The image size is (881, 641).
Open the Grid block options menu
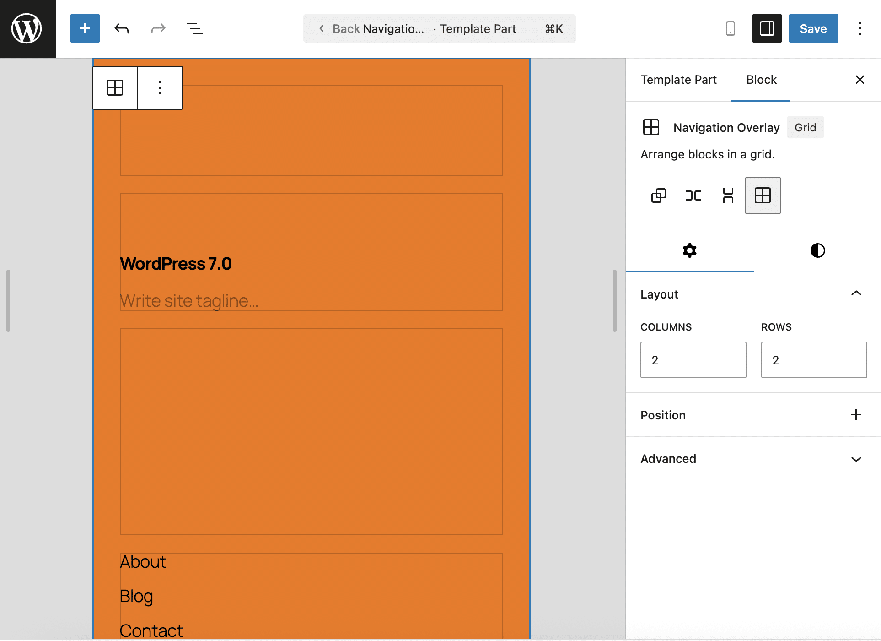click(160, 88)
